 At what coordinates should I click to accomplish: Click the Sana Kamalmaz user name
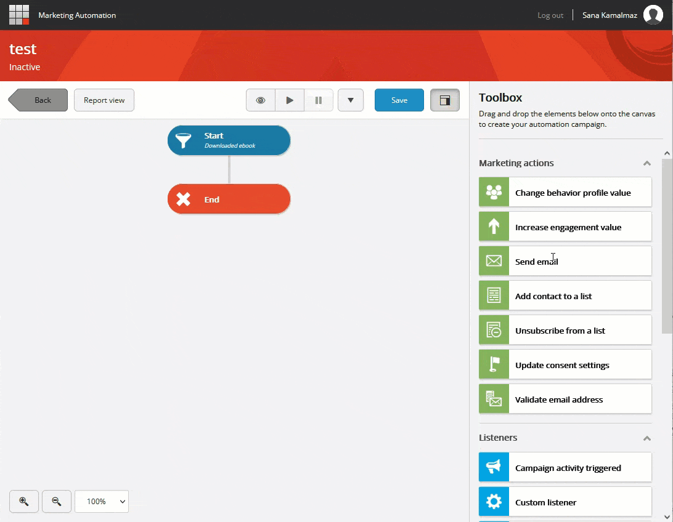(x=610, y=15)
